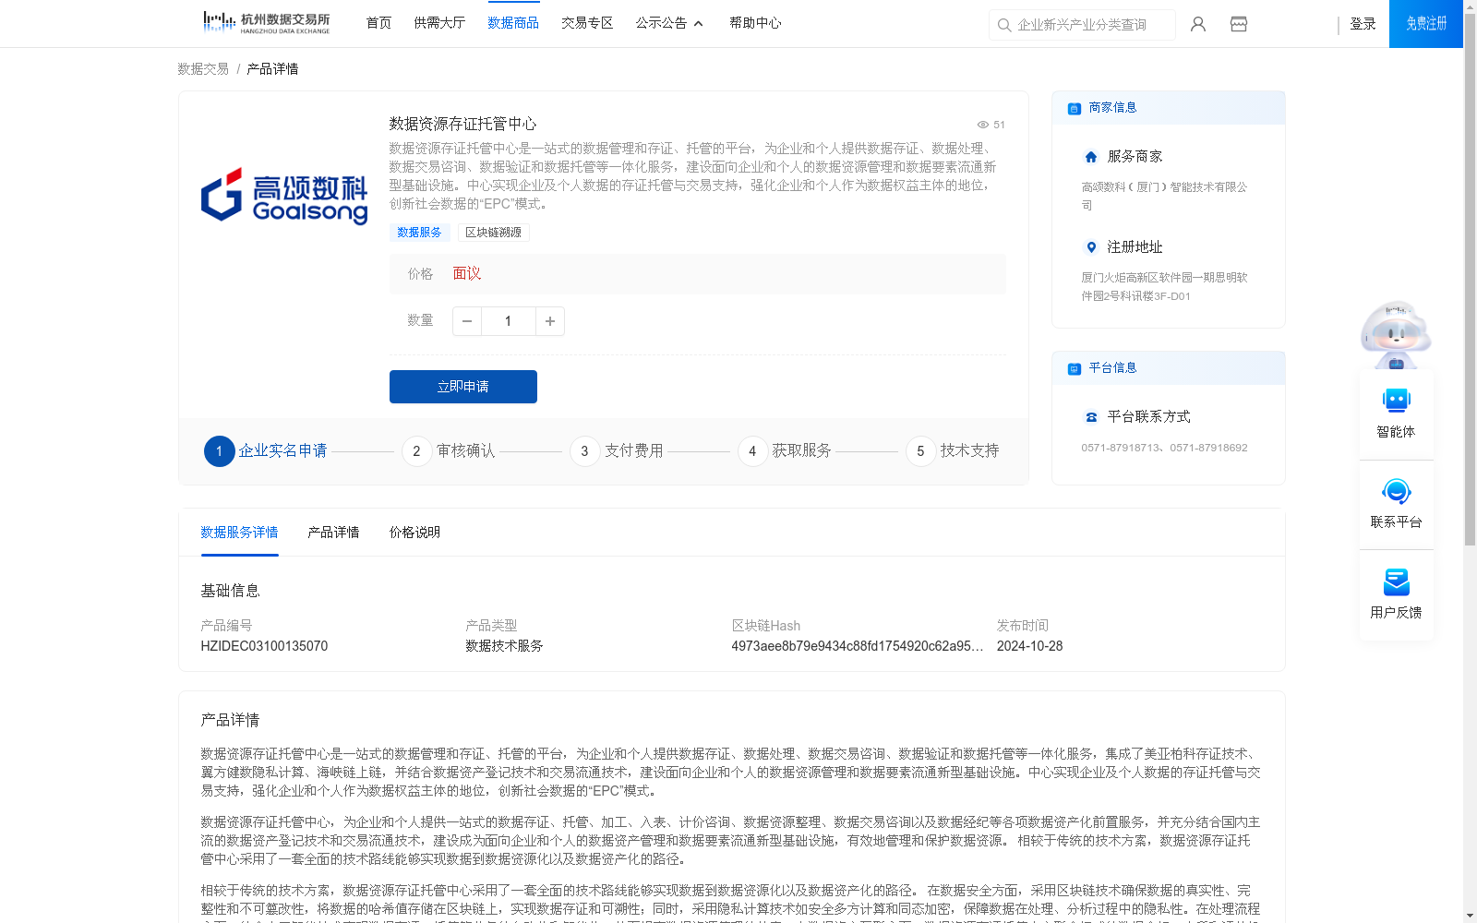Click the 登录 link

(1363, 24)
